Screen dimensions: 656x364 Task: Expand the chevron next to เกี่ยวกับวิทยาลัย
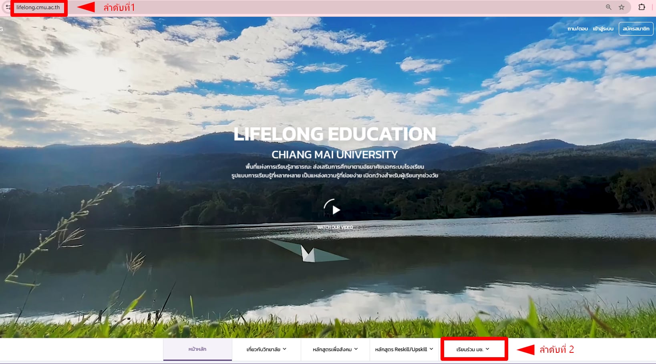tap(285, 349)
